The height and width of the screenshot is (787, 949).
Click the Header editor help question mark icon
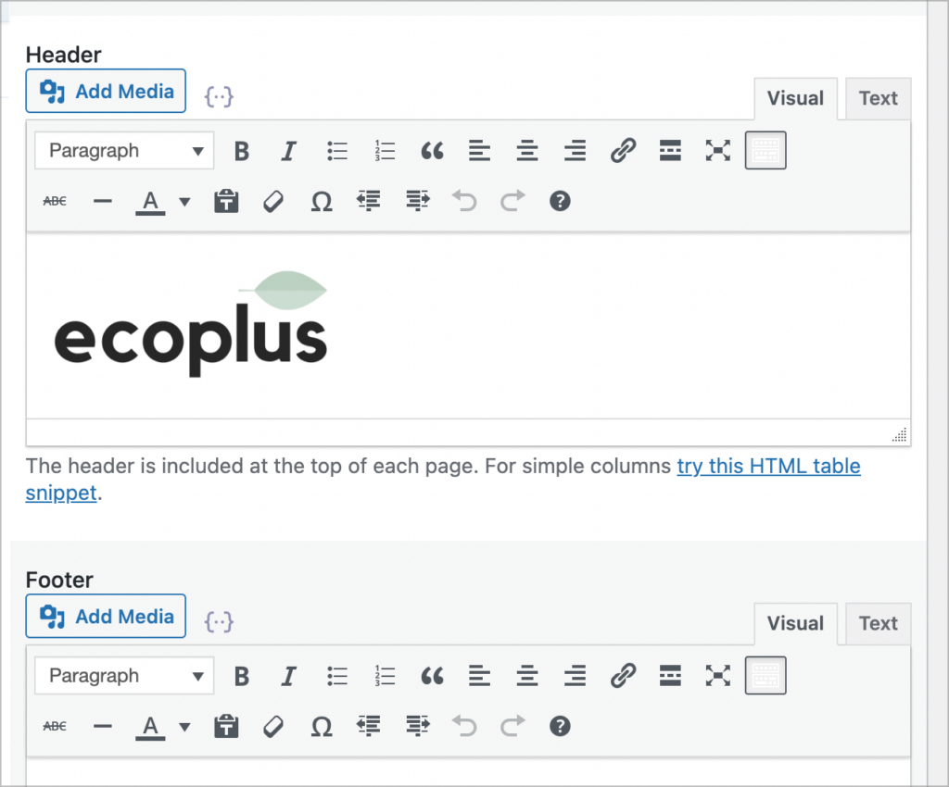click(560, 201)
